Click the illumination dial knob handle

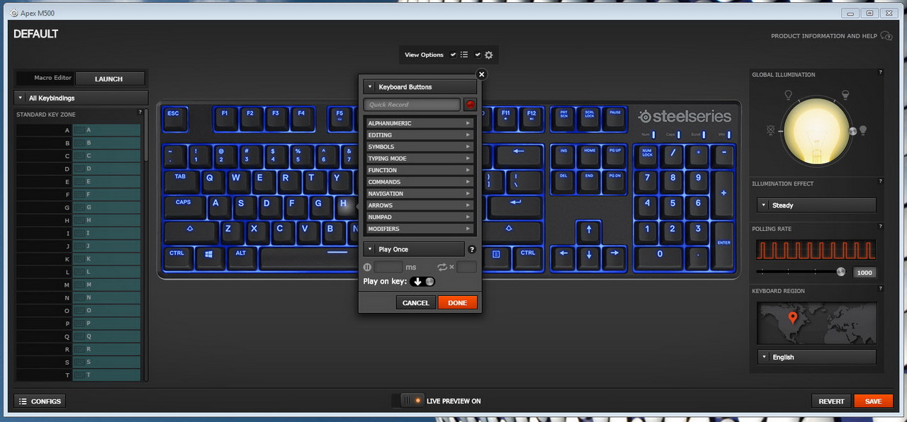(853, 131)
